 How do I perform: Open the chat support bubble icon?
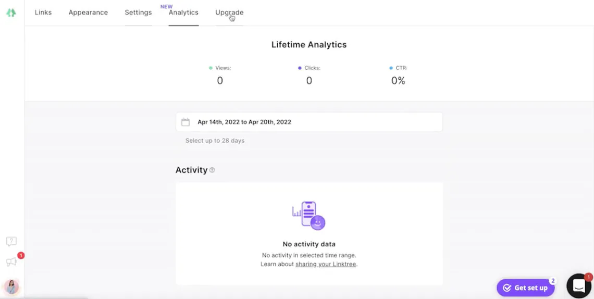point(579,286)
